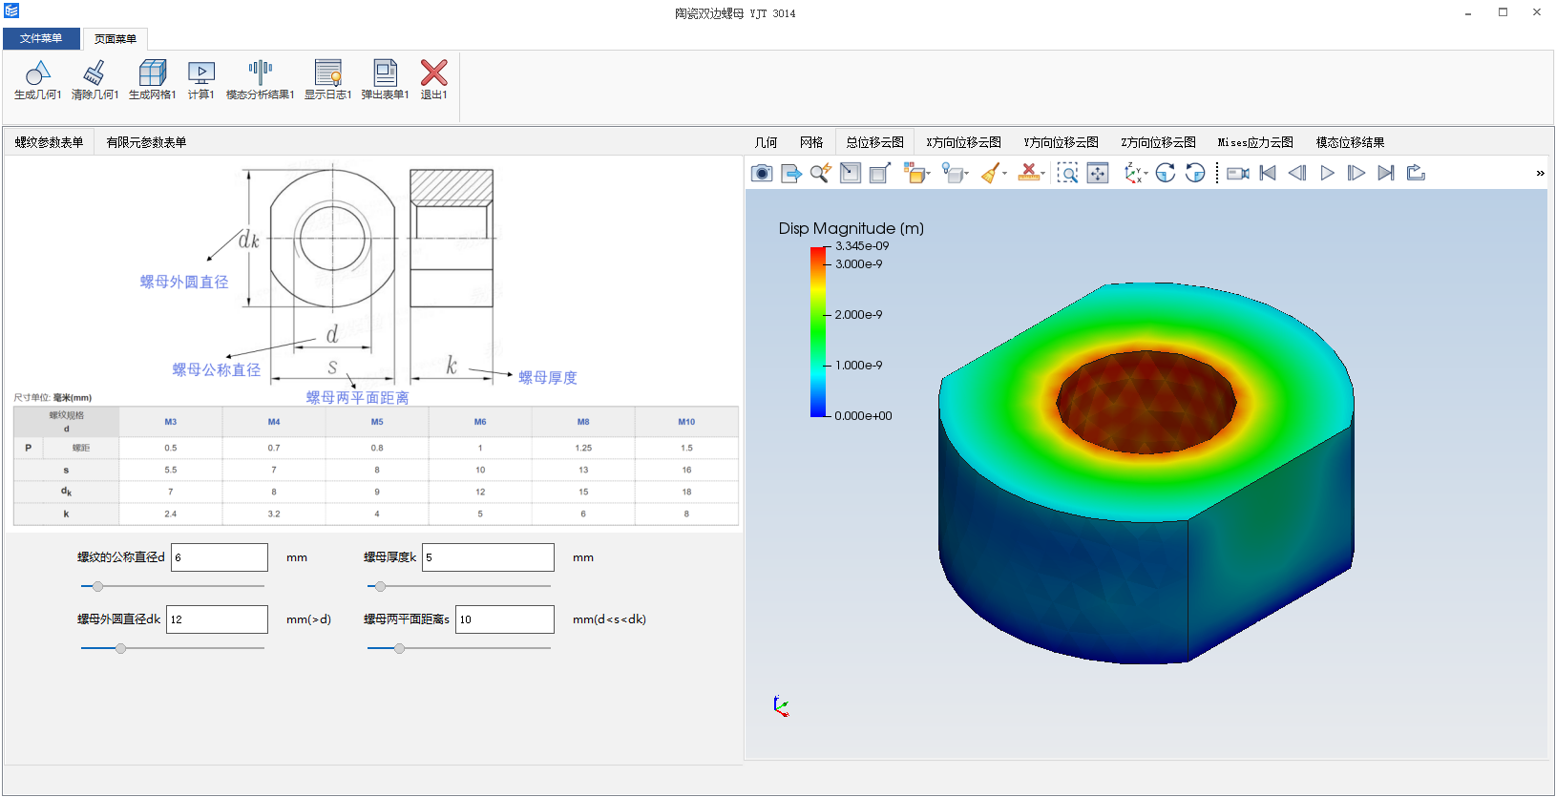1556x797 pixels.
Task: Click the 螺纹的公称直径d input field
Action: click(x=220, y=557)
